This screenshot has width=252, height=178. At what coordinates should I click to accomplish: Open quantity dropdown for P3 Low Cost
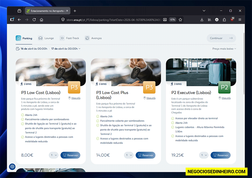[53, 155]
